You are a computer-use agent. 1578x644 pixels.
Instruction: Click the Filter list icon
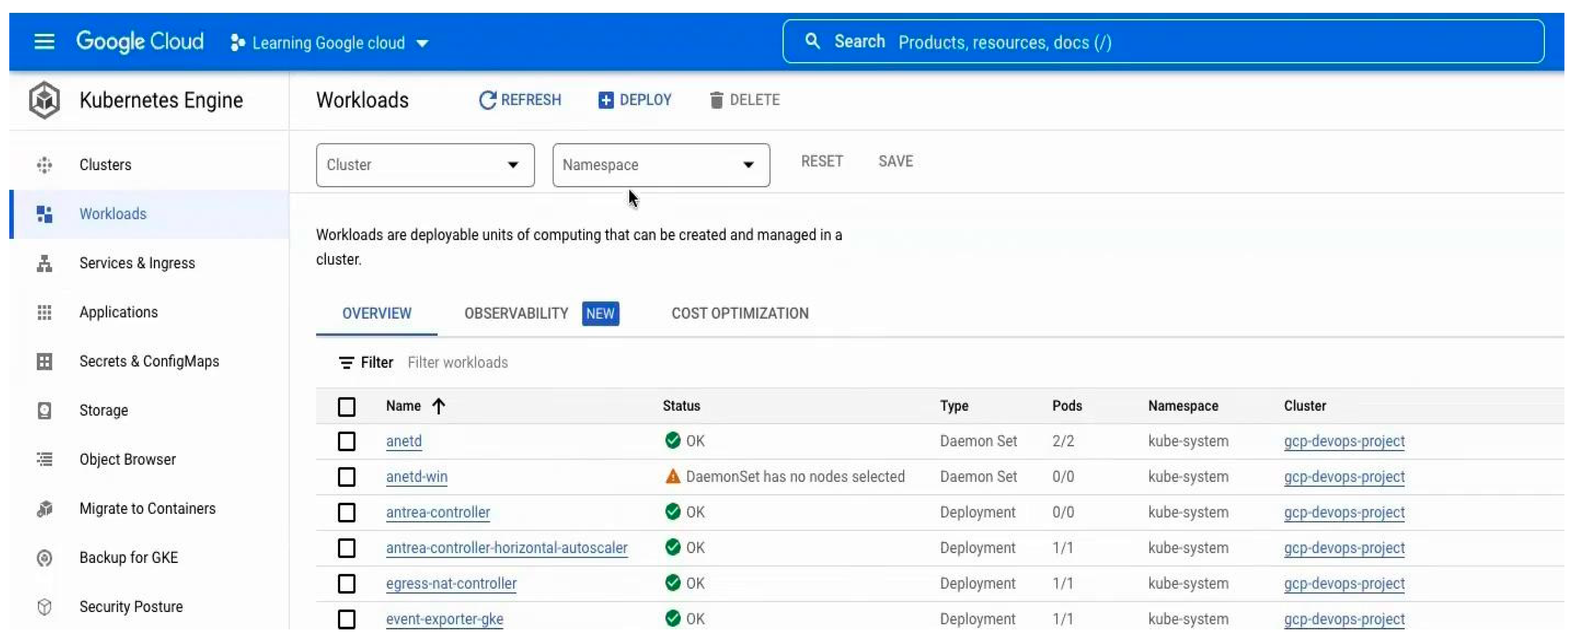click(x=346, y=362)
